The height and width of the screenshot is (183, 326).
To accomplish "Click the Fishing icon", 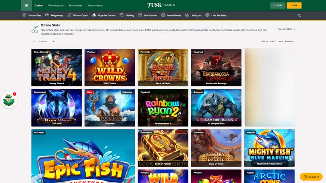I will pos(121,15).
